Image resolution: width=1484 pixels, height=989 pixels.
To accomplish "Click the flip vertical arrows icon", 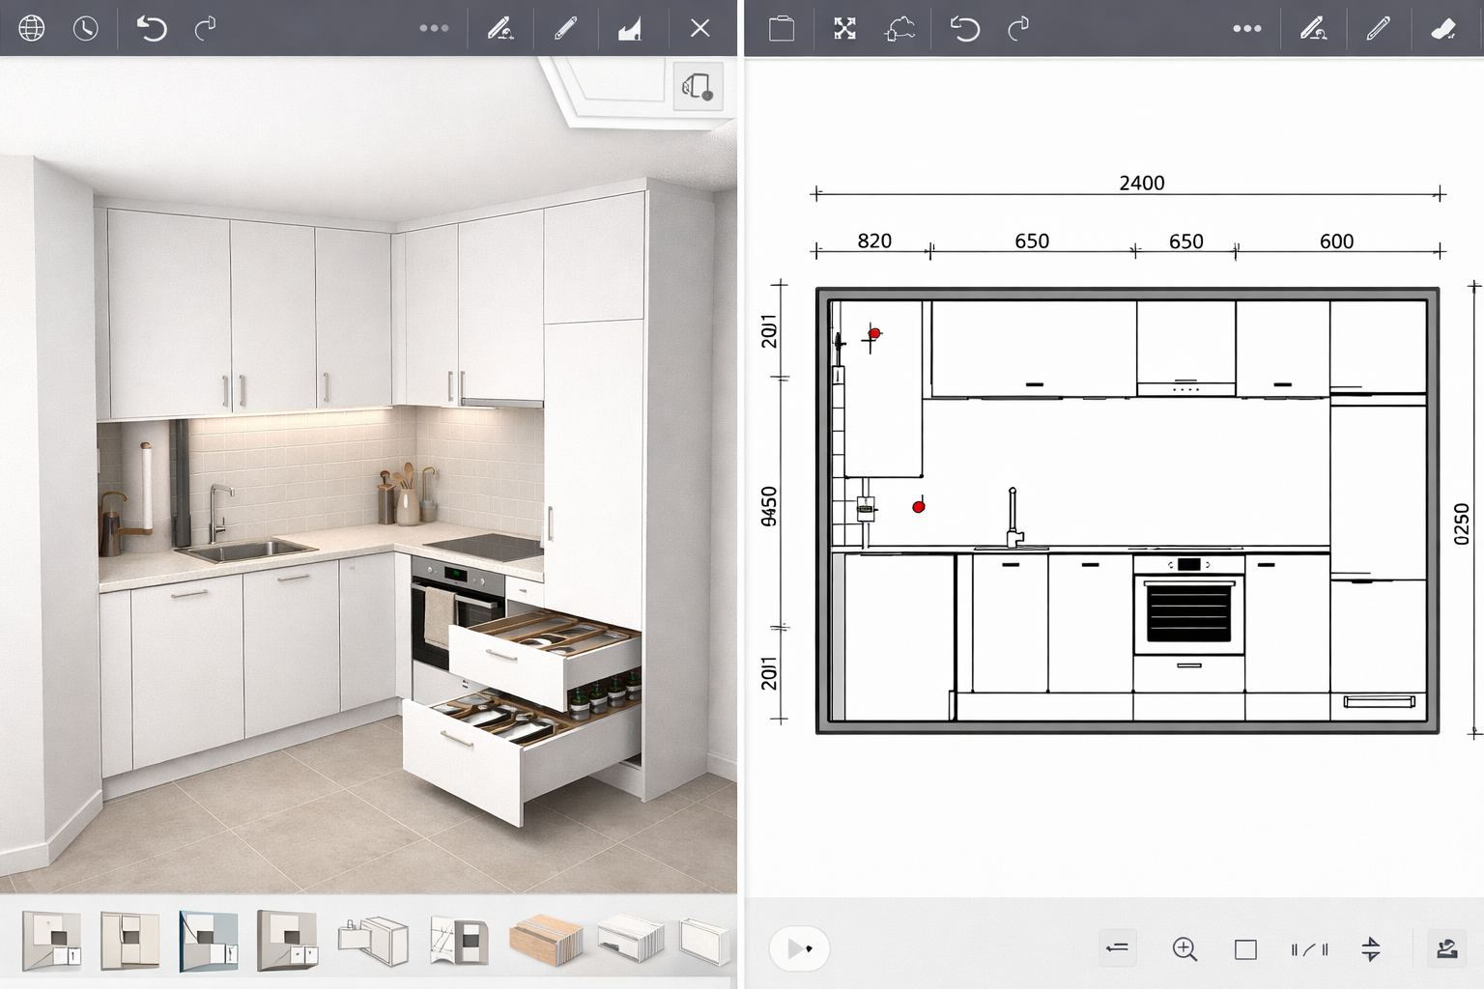I will tap(1371, 948).
